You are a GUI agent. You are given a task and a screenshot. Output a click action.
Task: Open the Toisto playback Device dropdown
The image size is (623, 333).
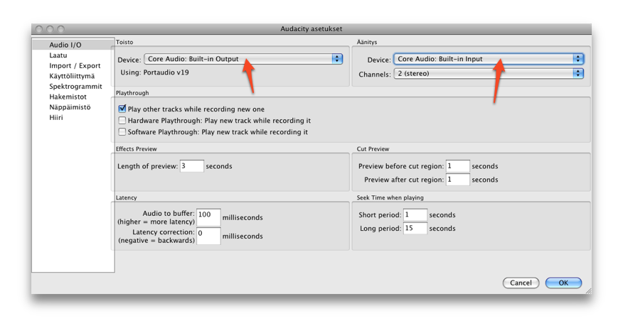[243, 59]
